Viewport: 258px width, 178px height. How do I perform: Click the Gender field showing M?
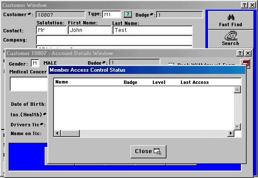pyautogui.click(x=35, y=63)
